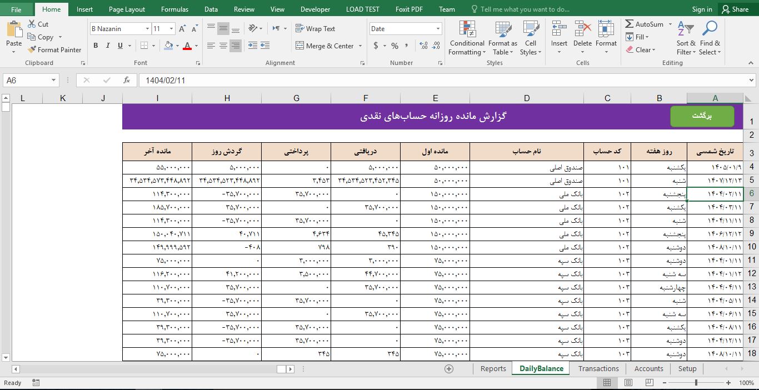Open the Merge & Center dropdown arrow
The height and width of the screenshot is (390, 759).
click(359, 46)
